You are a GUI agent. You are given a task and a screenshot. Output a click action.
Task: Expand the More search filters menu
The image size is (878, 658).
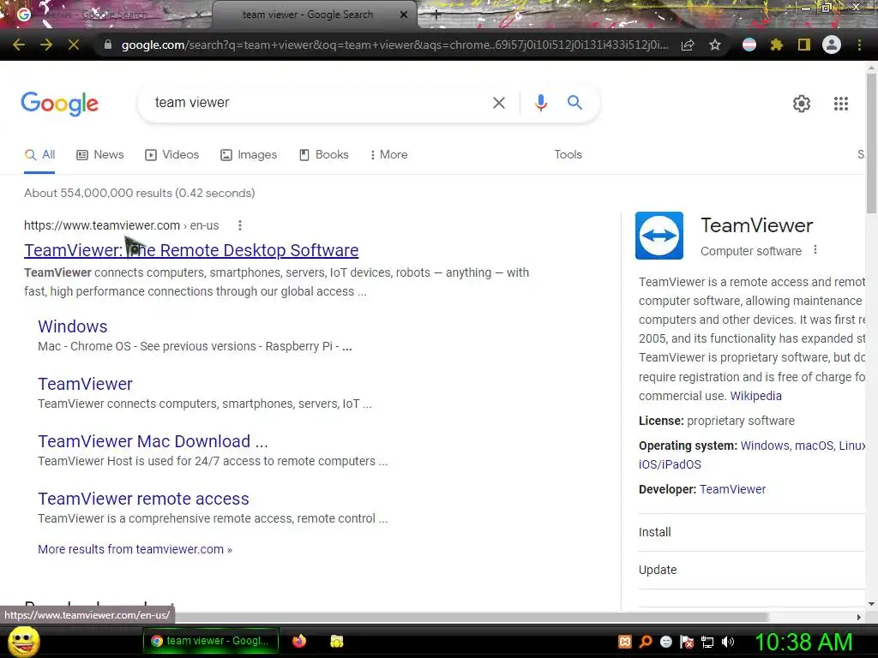(388, 155)
